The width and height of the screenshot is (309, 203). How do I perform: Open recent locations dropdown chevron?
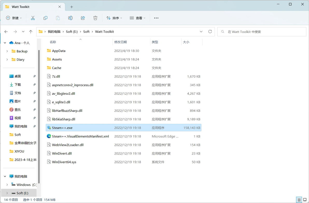(23, 32)
